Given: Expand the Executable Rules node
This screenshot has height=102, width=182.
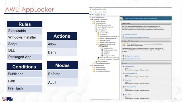Looking at the screenshot, I should [100, 48].
